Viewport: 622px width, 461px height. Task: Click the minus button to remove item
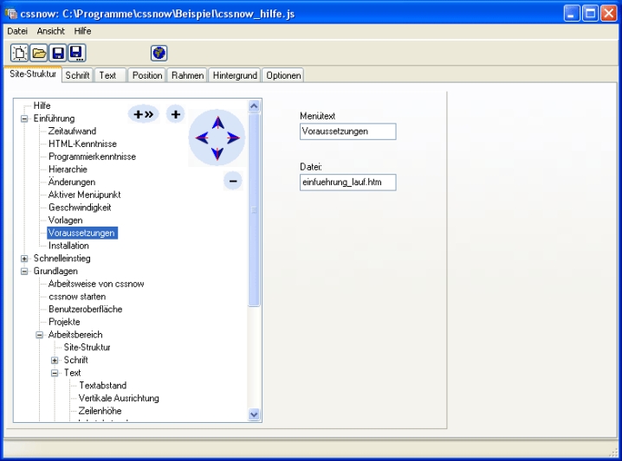tap(232, 181)
